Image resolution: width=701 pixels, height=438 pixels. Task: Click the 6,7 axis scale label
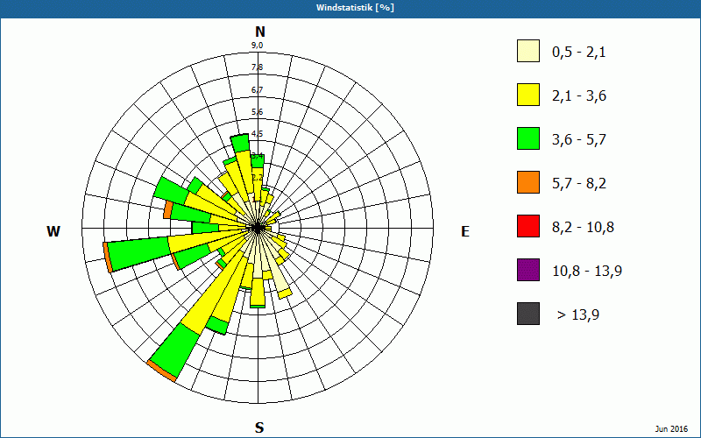[257, 90]
